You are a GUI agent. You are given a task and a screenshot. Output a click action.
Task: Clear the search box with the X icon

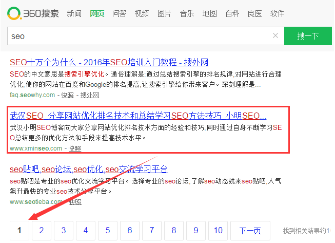click(x=275, y=36)
